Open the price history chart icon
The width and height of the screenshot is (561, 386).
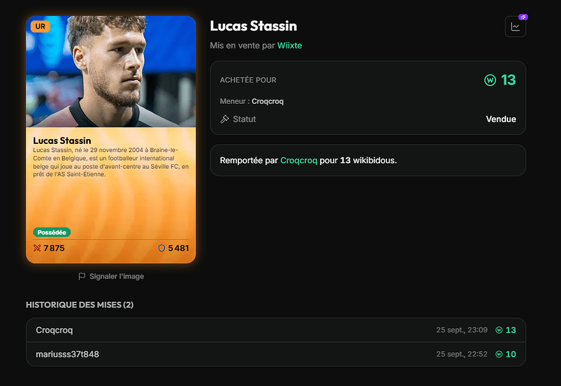[515, 27]
